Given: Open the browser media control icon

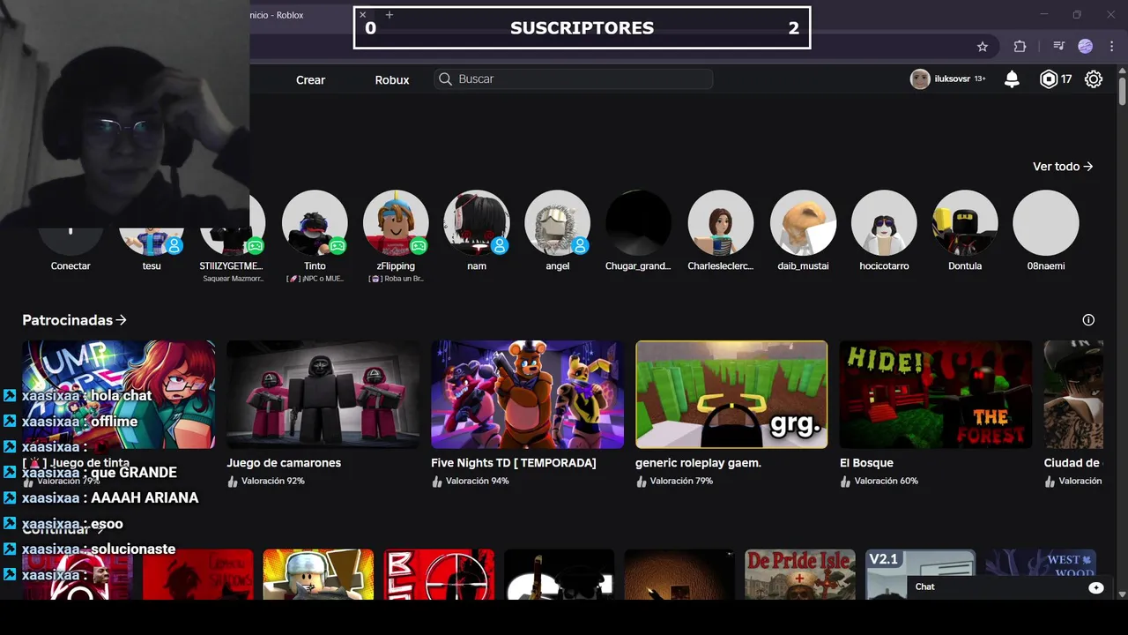Looking at the screenshot, I should [1058, 47].
